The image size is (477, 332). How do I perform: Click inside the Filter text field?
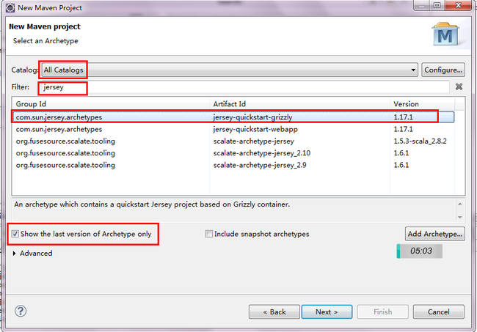click(244, 87)
